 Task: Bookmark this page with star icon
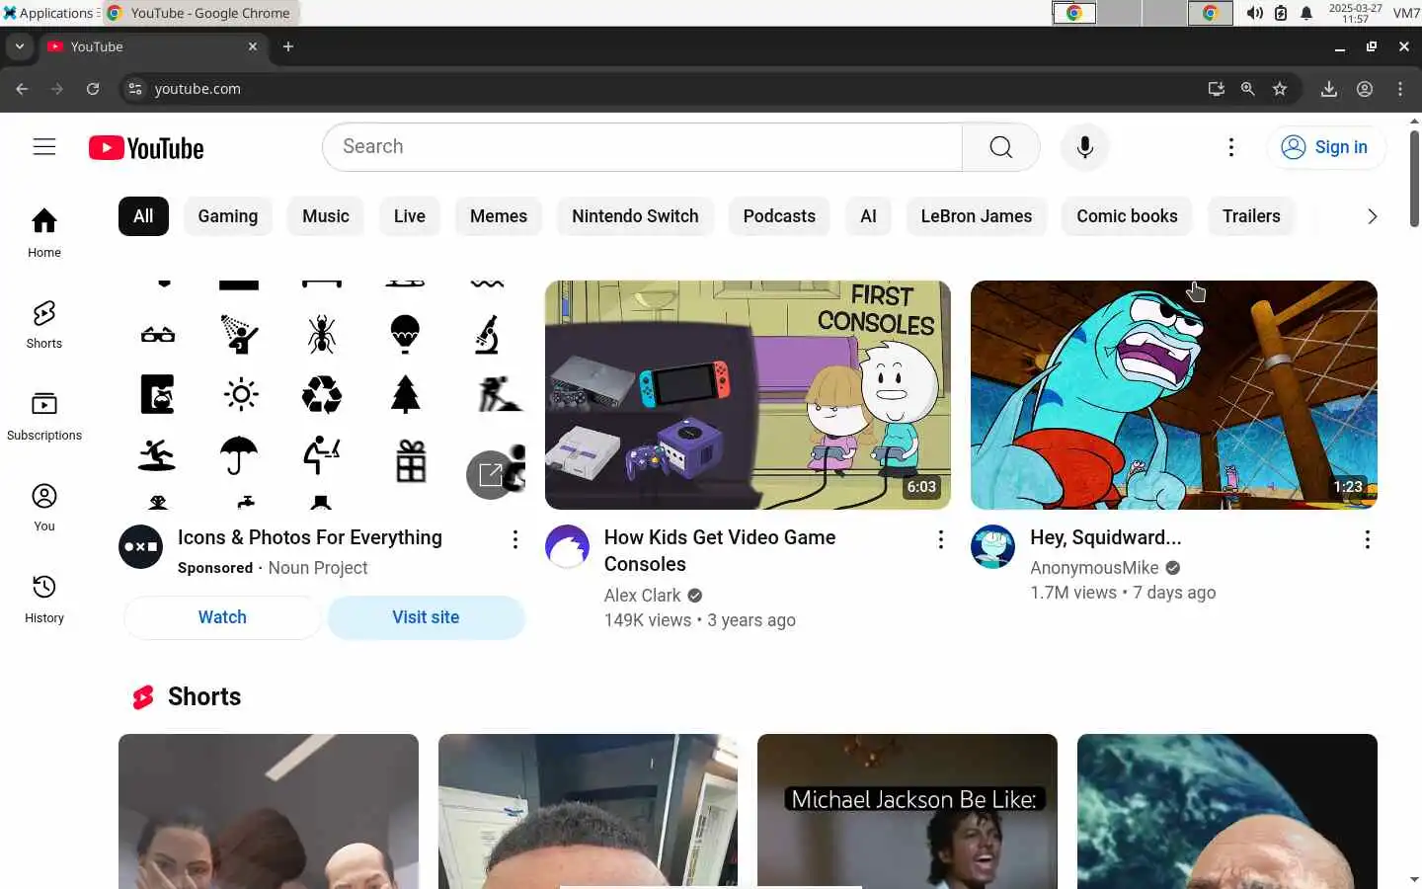(1280, 89)
